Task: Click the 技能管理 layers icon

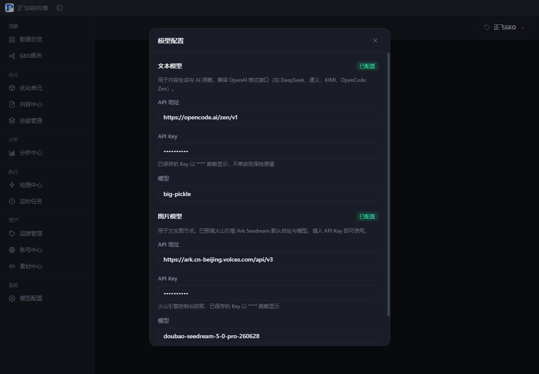Action: (x=12, y=121)
